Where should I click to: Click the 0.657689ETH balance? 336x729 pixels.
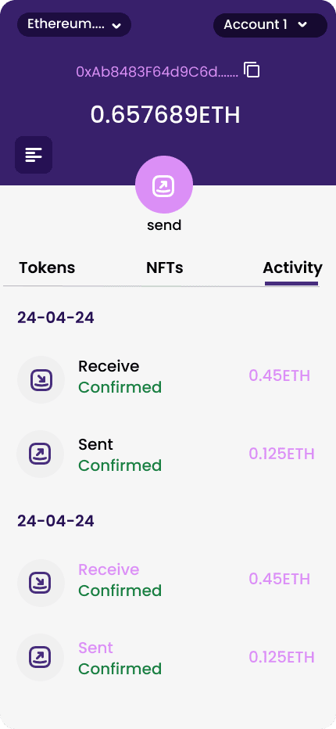click(165, 115)
